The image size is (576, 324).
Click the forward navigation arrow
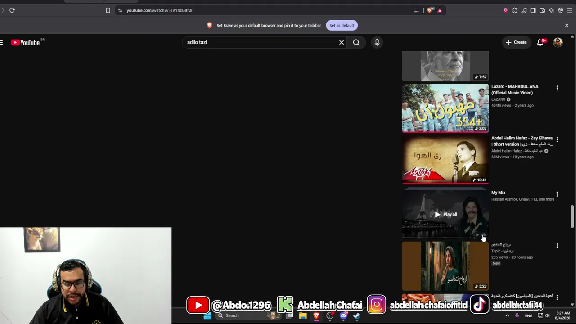(3, 10)
